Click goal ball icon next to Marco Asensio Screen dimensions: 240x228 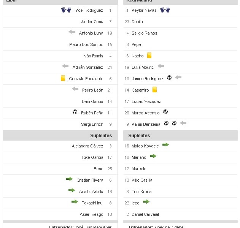165,112
